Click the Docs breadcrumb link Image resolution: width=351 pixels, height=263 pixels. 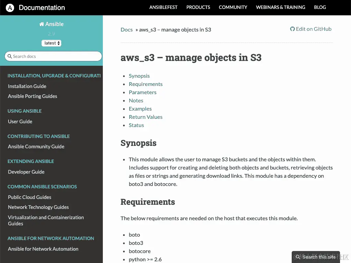pyautogui.click(x=126, y=30)
